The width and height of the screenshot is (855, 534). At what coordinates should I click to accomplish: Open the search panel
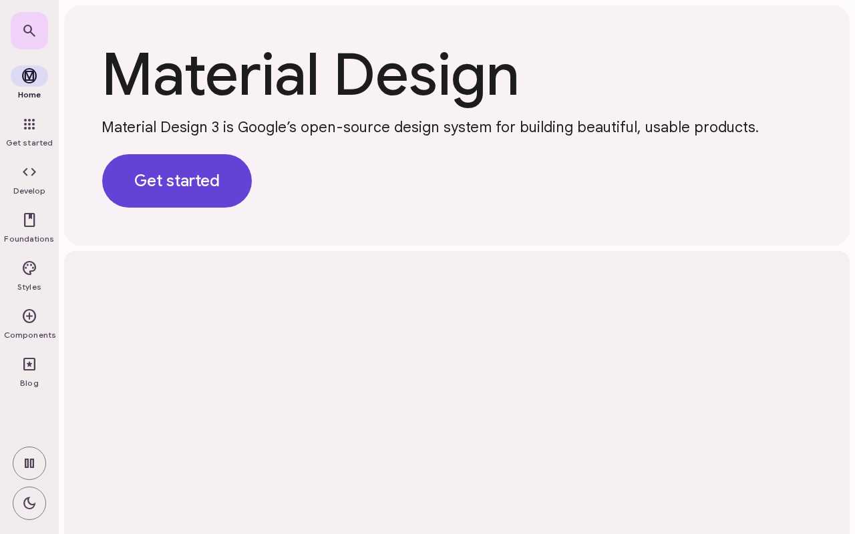[29, 31]
